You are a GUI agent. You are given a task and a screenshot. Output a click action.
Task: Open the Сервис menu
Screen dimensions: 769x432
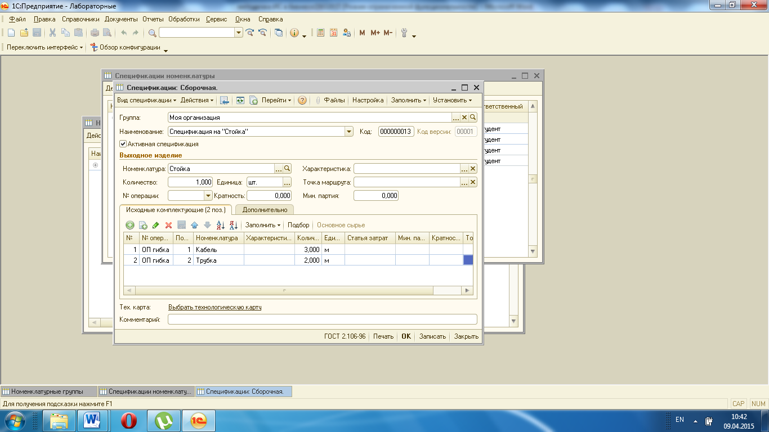217,19
